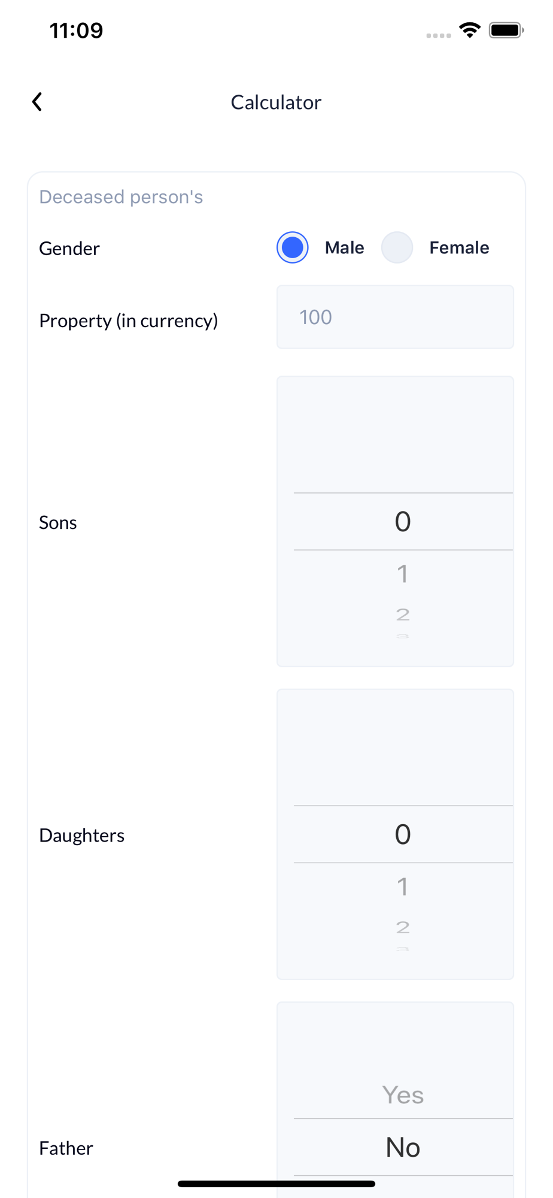Viewport: 553px width, 1198px height.
Task: Tap the back arrow icon
Action: click(x=37, y=102)
